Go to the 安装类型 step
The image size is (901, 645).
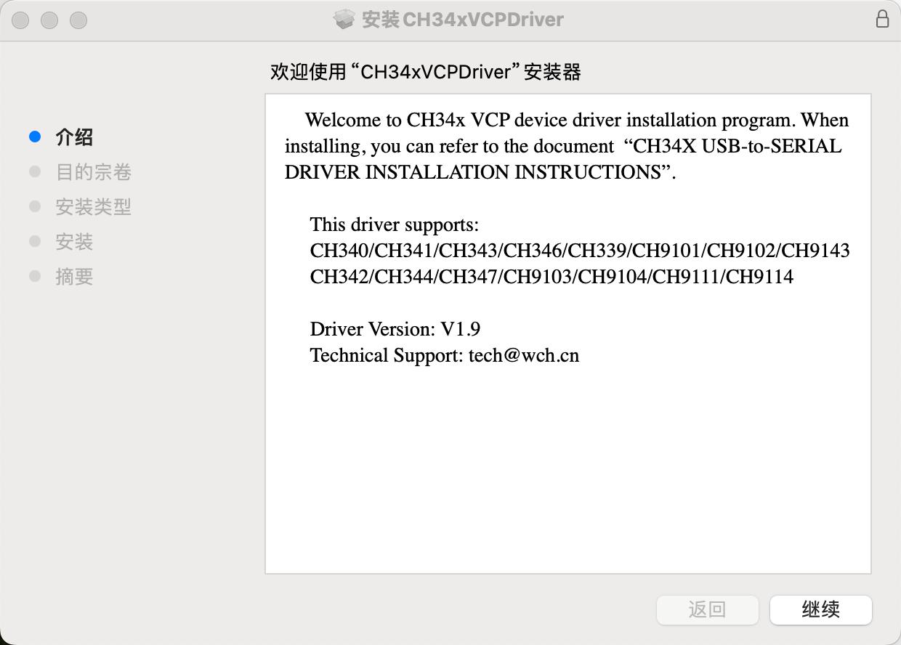coord(93,207)
